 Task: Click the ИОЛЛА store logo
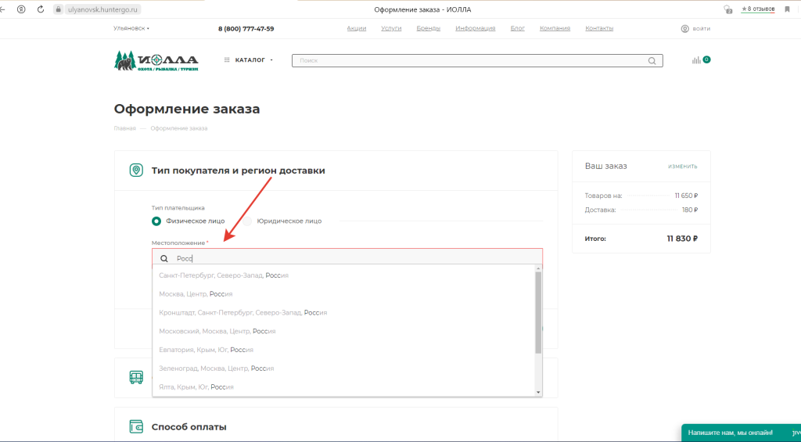(x=156, y=60)
